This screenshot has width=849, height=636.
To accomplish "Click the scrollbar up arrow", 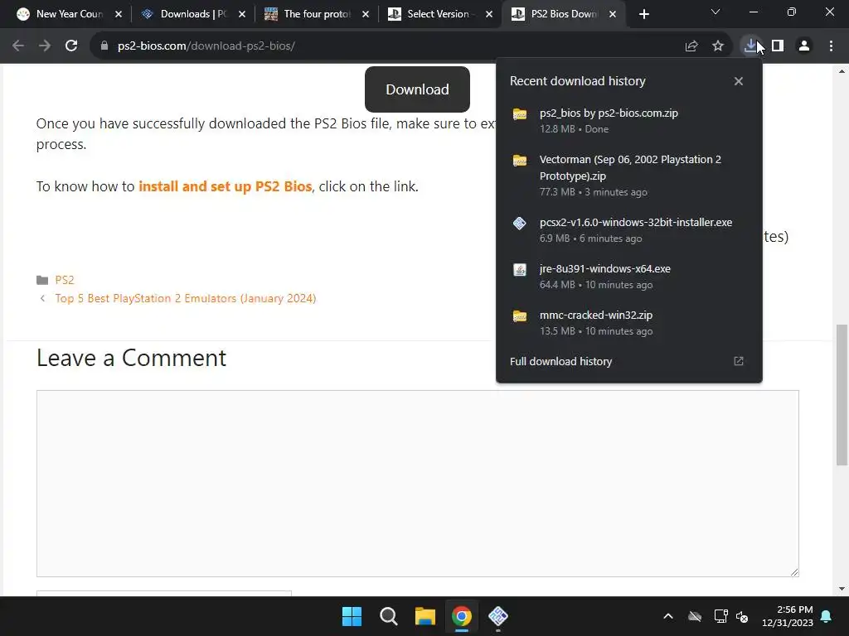I will tap(842, 71).
